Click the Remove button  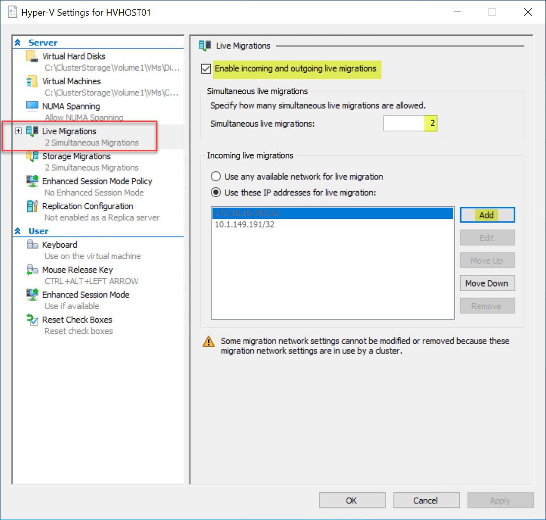(487, 306)
